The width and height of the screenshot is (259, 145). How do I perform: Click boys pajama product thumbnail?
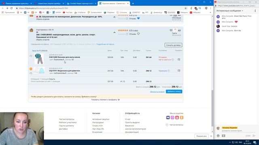(39, 59)
